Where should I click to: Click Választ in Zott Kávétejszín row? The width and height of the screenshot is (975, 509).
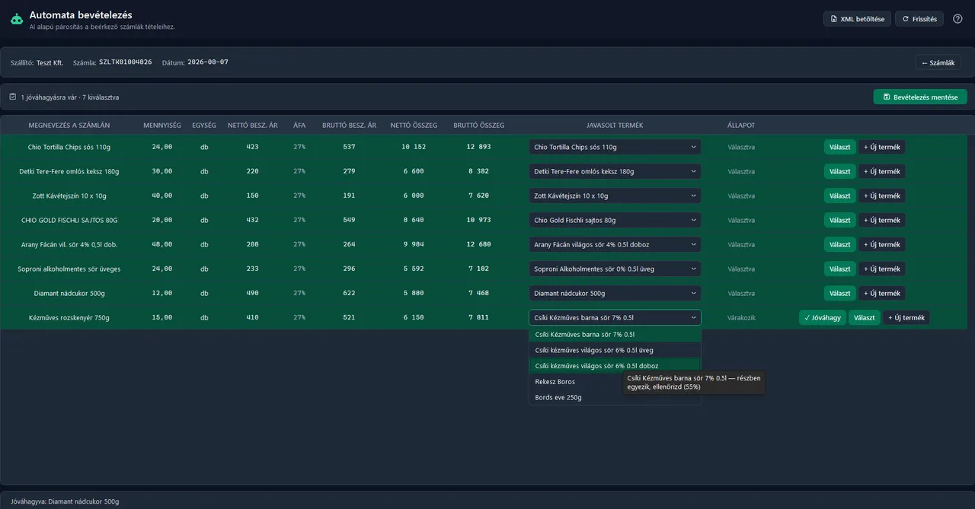pyautogui.click(x=839, y=196)
